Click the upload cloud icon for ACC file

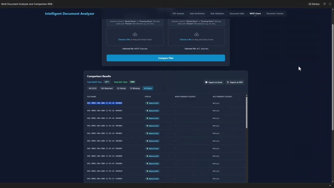coord(196,34)
